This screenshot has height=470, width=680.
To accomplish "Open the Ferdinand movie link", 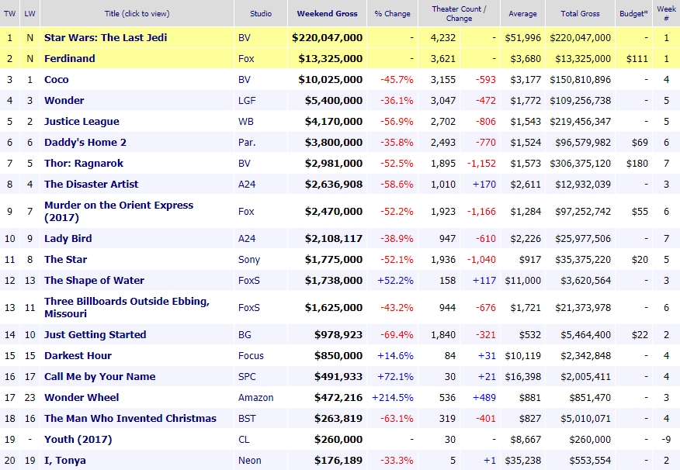I will point(69,58).
